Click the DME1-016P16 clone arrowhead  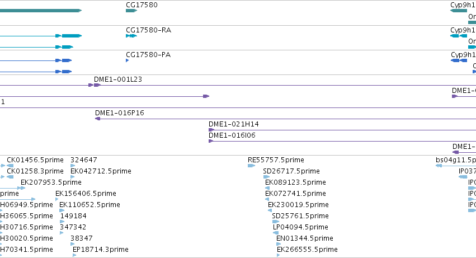98,119
